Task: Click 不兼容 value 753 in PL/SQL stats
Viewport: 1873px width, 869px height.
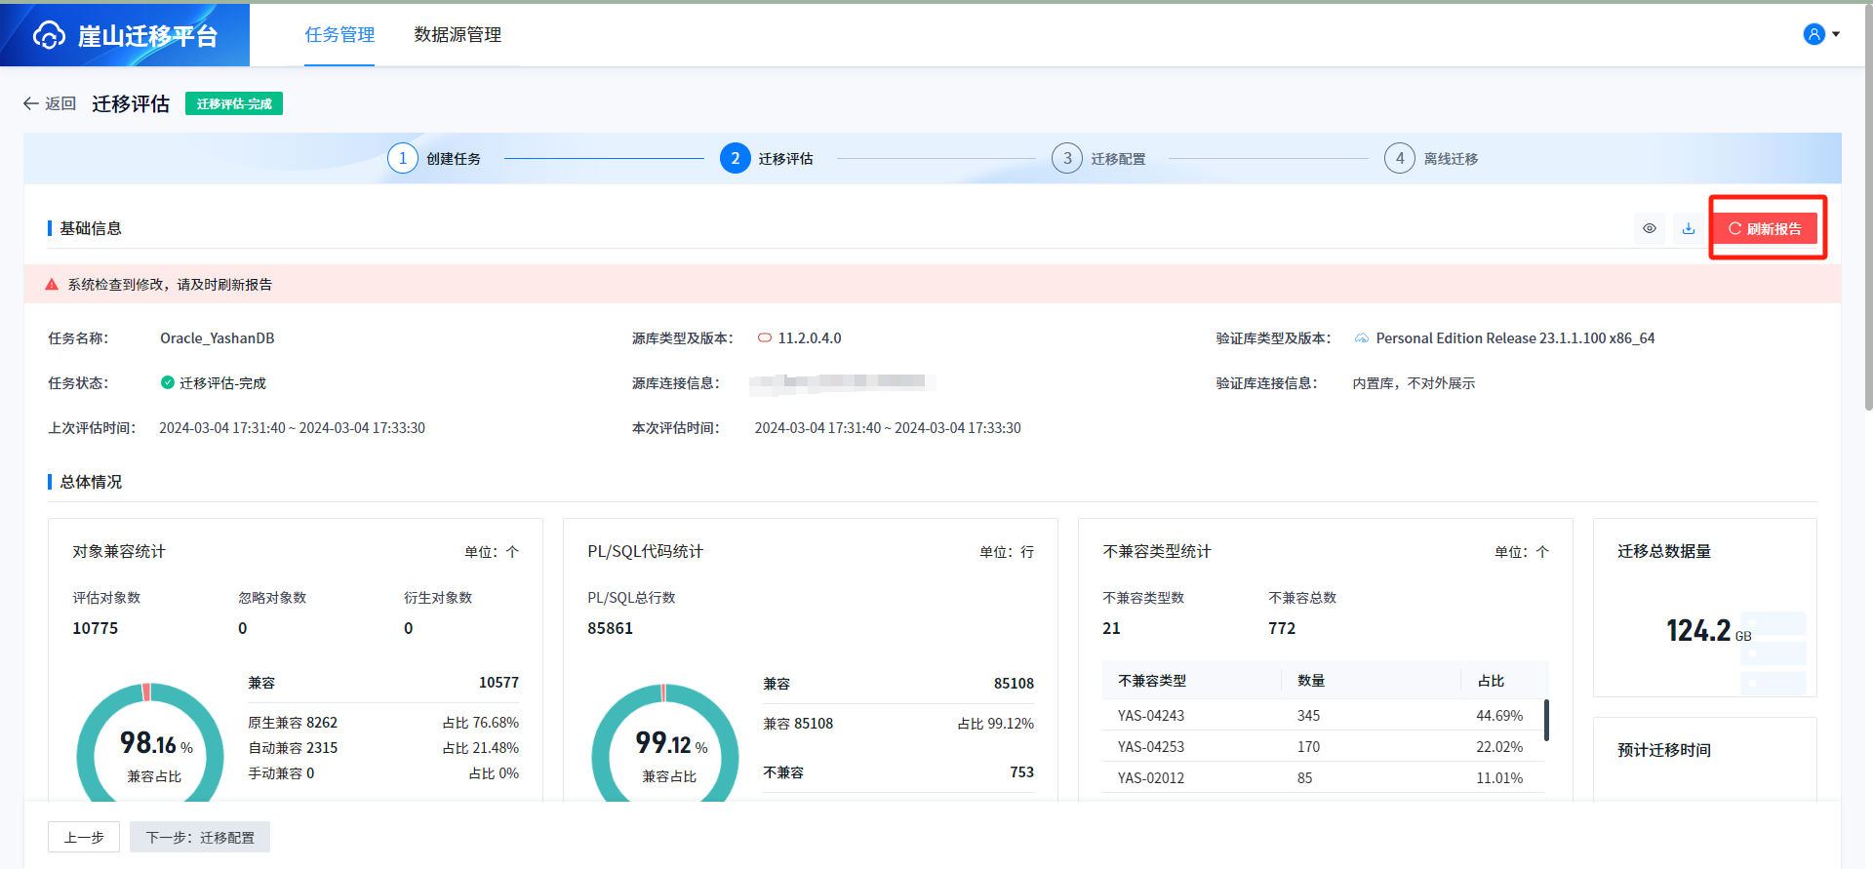Action: (x=1021, y=772)
